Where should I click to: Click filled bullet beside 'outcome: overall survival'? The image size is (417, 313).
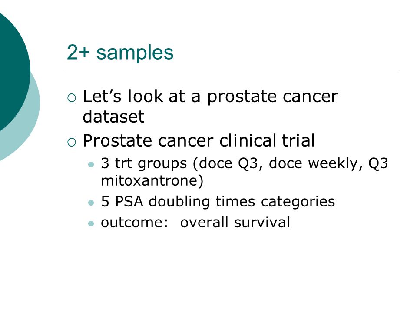91,223
